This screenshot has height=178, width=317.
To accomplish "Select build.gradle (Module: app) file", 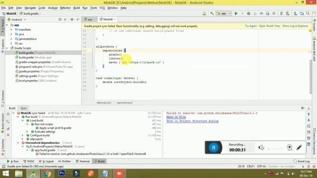I will [34, 57].
